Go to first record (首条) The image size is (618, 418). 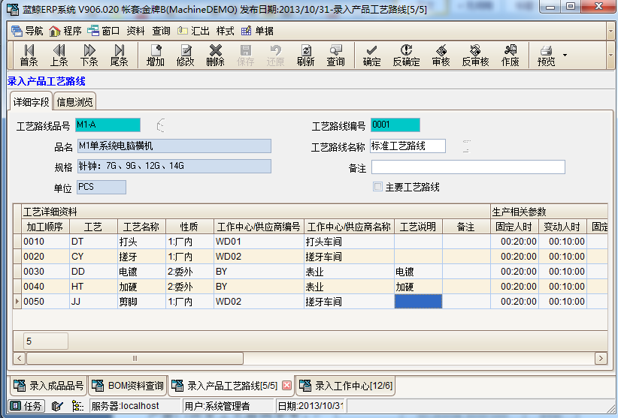point(29,56)
